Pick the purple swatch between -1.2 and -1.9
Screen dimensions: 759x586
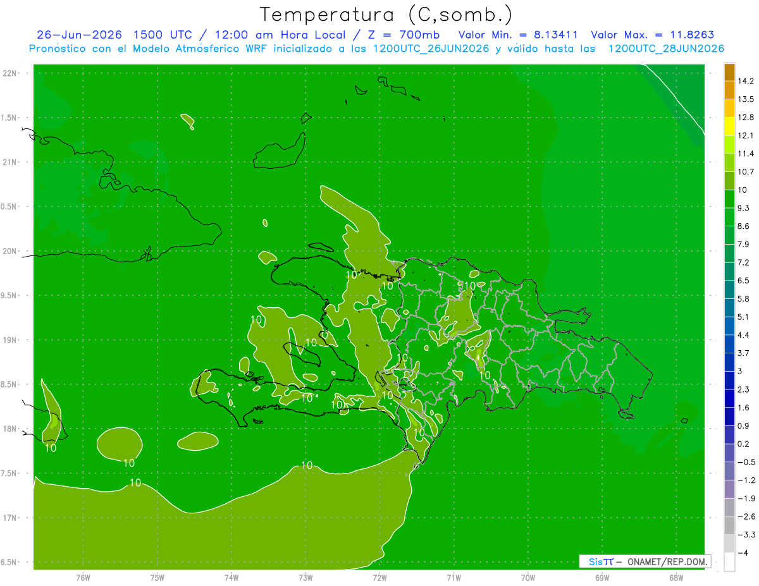click(730, 489)
